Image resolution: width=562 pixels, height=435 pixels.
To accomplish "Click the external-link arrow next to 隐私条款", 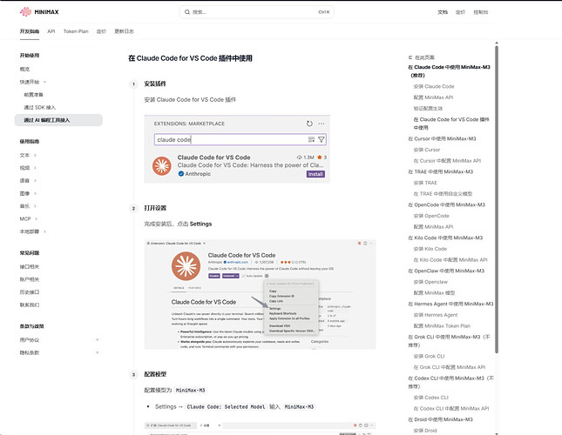I will click(x=97, y=352).
